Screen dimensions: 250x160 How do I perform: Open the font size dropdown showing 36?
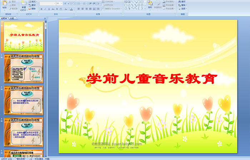coord(59,4)
